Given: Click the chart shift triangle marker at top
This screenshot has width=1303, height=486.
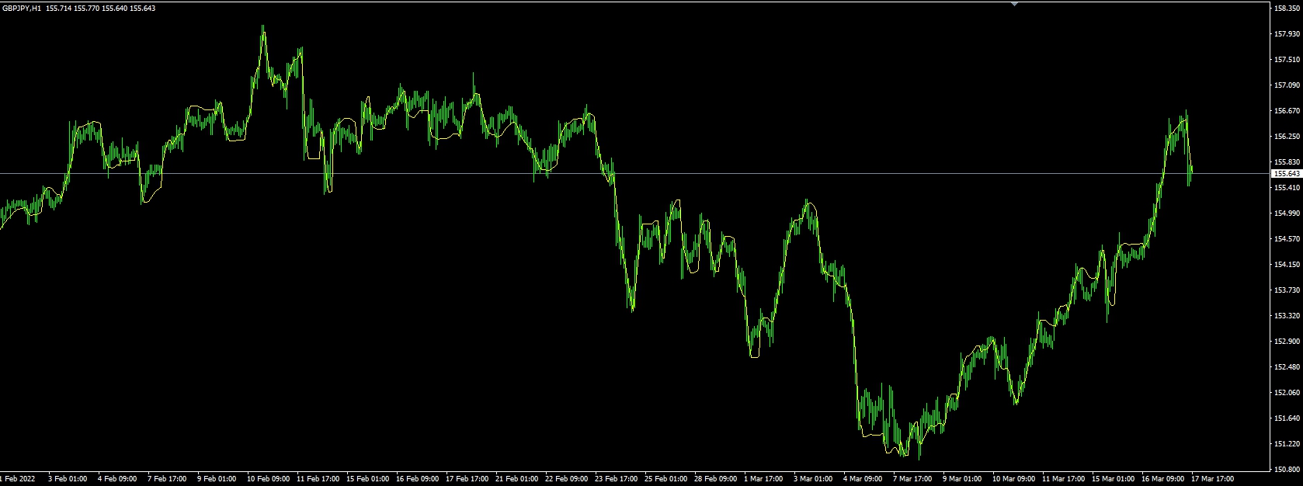Looking at the screenshot, I should click(x=1014, y=4).
